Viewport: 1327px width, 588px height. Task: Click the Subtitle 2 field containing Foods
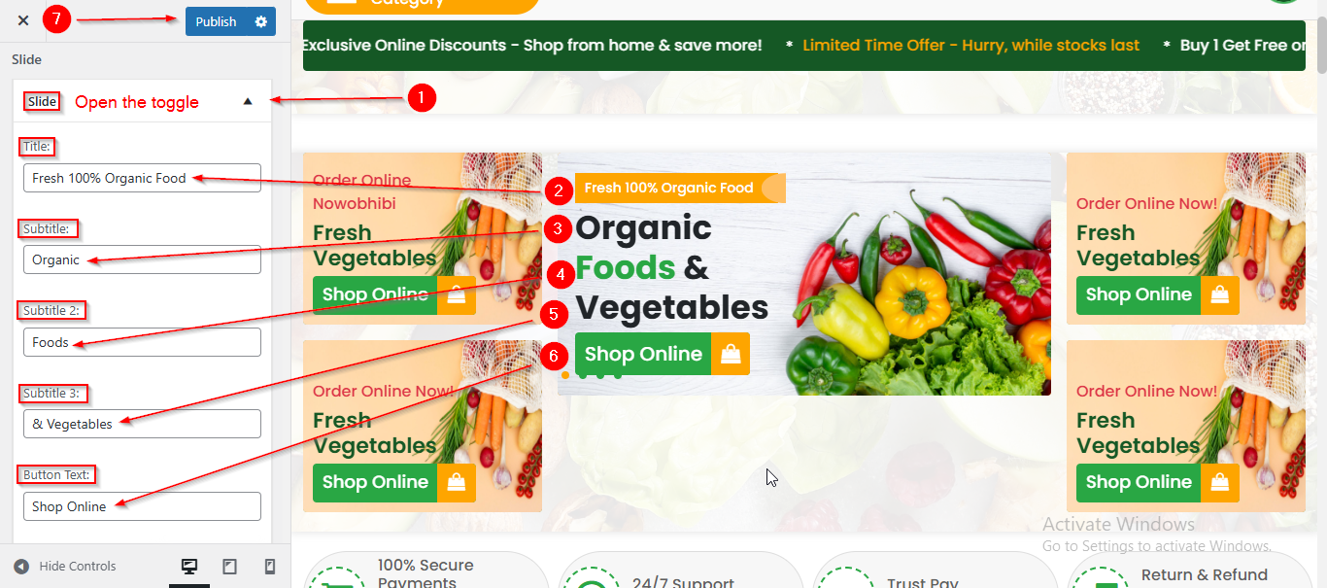click(x=142, y=342)
